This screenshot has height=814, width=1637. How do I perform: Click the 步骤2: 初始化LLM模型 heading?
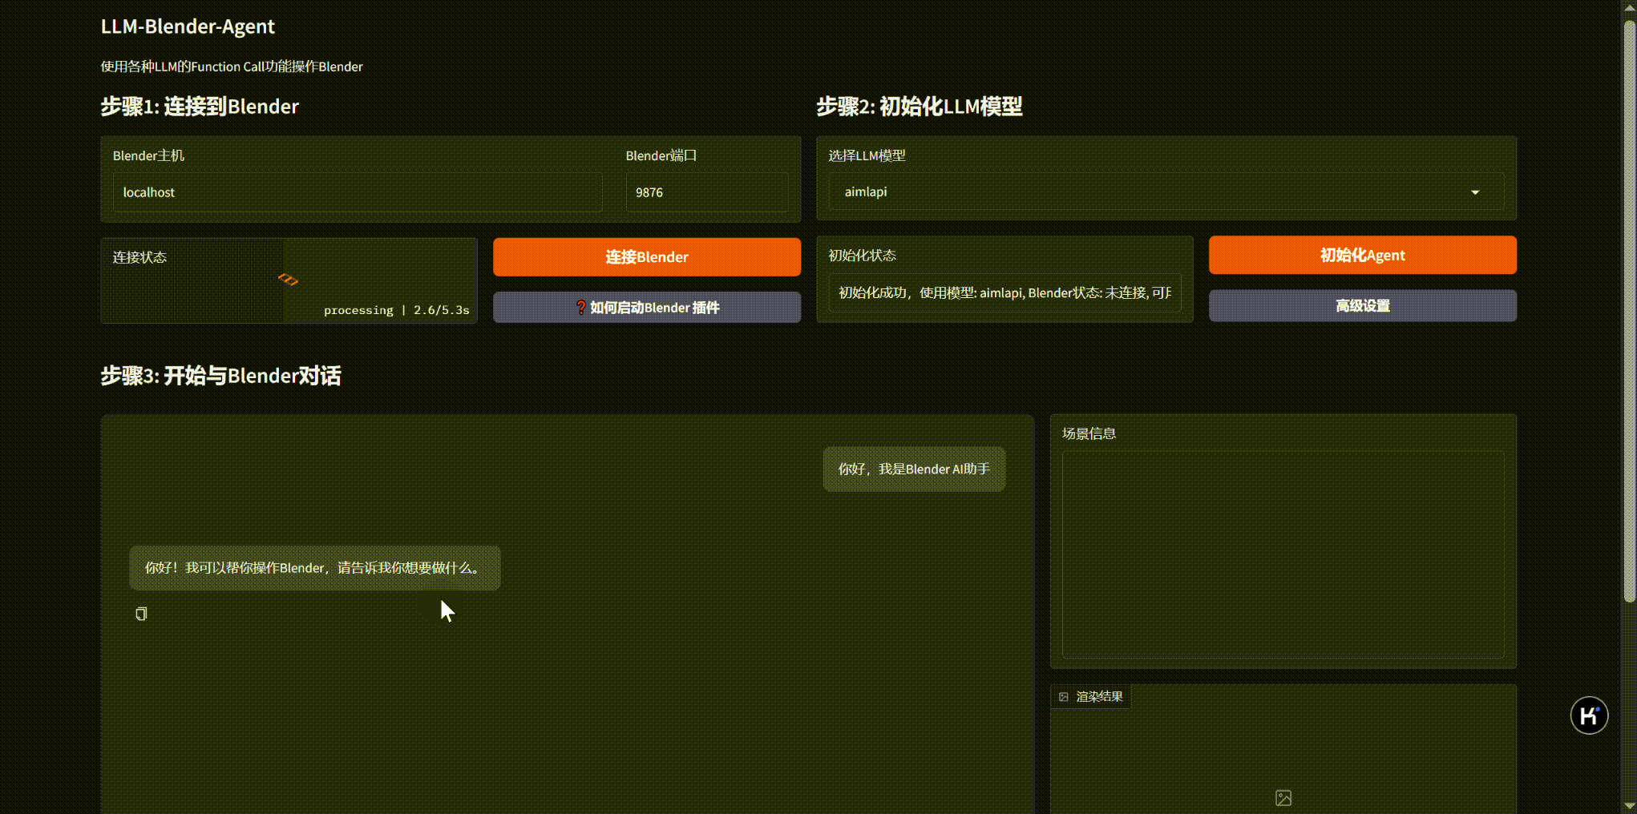tap(920, 107)
